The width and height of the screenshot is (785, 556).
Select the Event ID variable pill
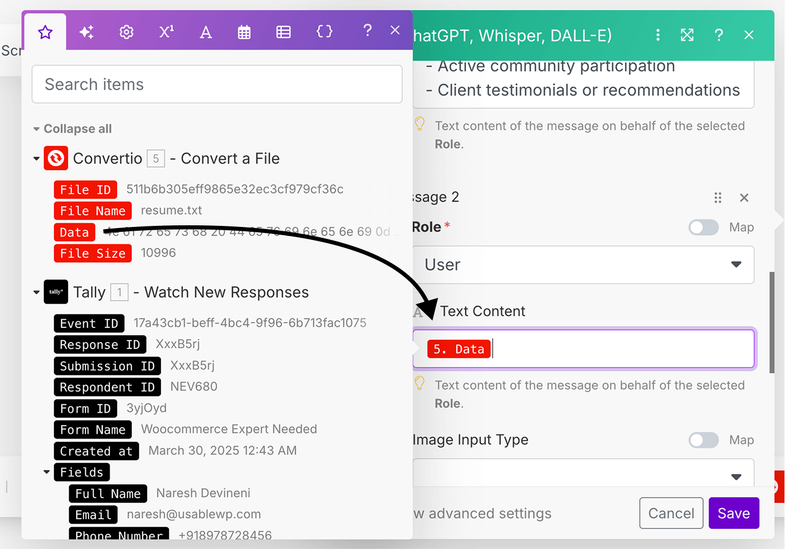coord(89,324)
